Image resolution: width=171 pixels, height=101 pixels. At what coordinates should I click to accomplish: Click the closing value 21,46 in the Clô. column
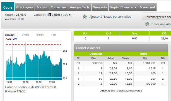pyautogui.click(x=164, y=38)
